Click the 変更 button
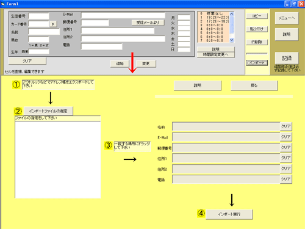The image size is (305, 229). point(146,64)
